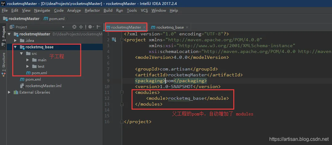The image size is (332, 145).
Task: Open Project panel settings gear
Action: (x=91, y=27)
